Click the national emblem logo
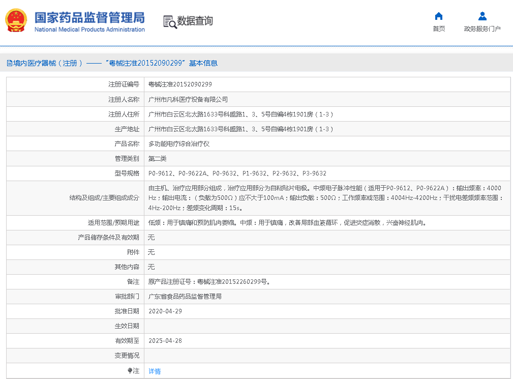Screen dimensions: 513x379 tap(16, 20)
